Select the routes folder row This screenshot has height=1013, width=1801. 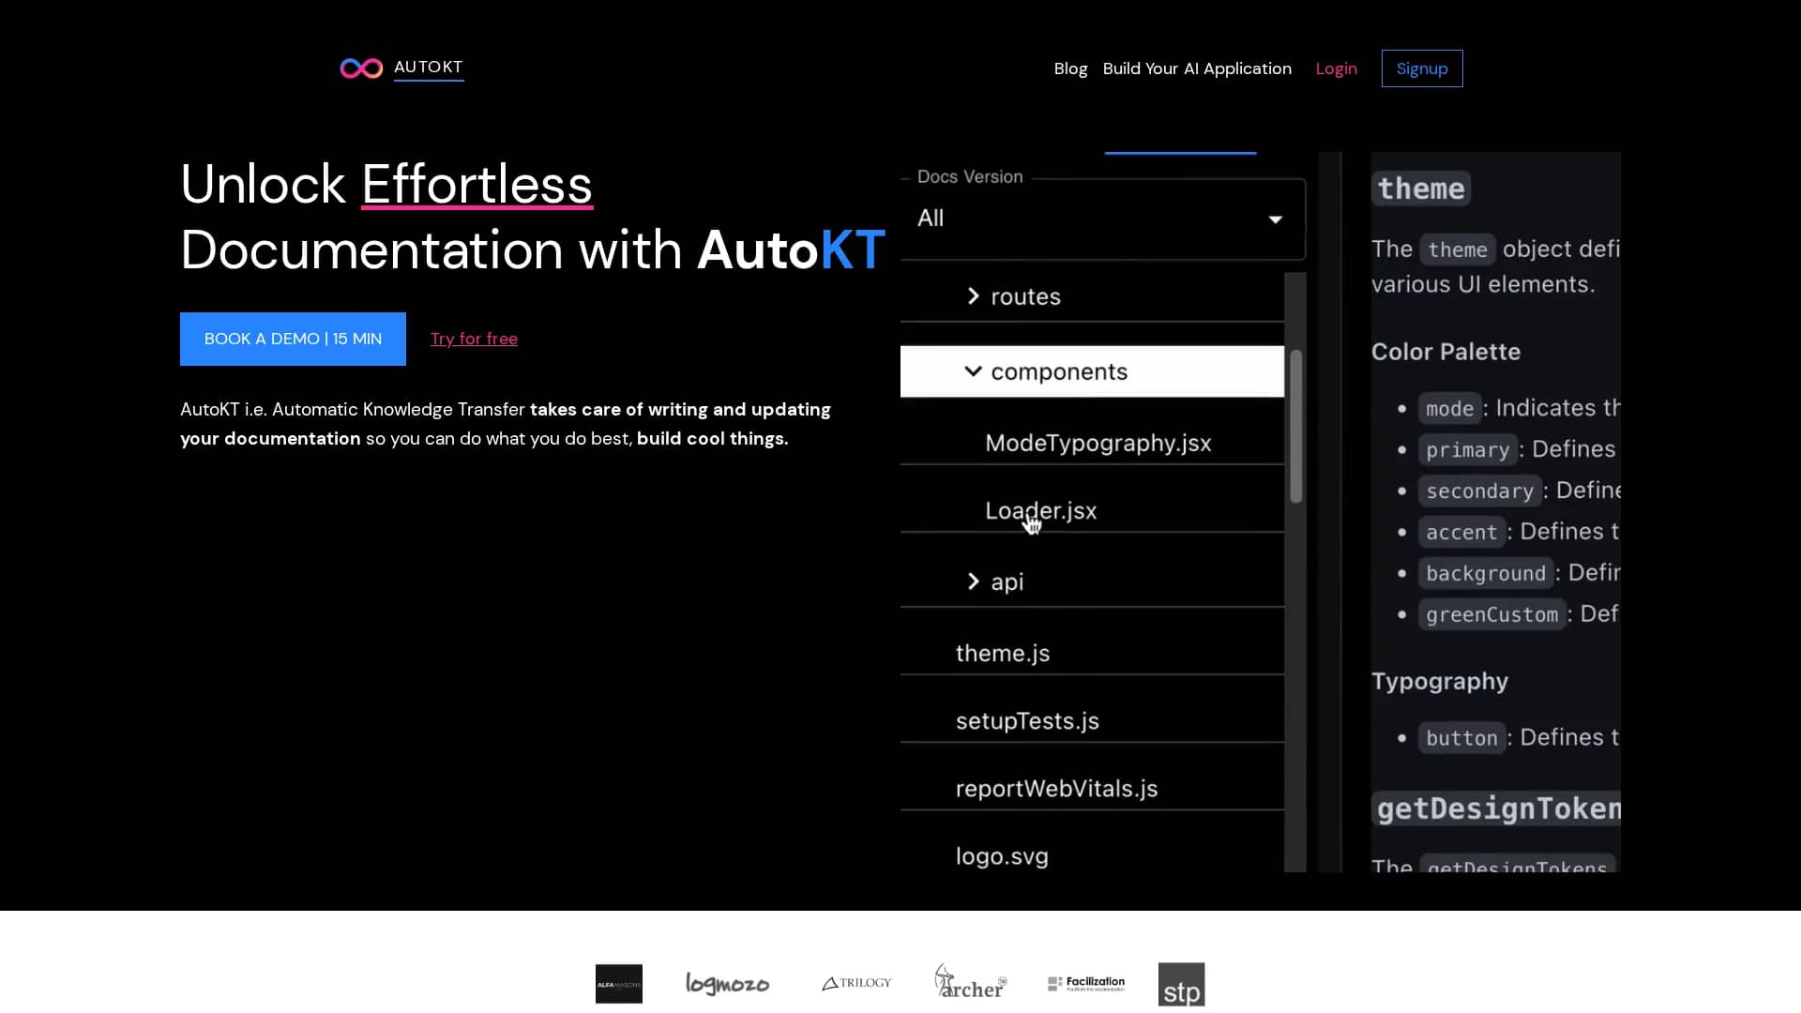1092,296
